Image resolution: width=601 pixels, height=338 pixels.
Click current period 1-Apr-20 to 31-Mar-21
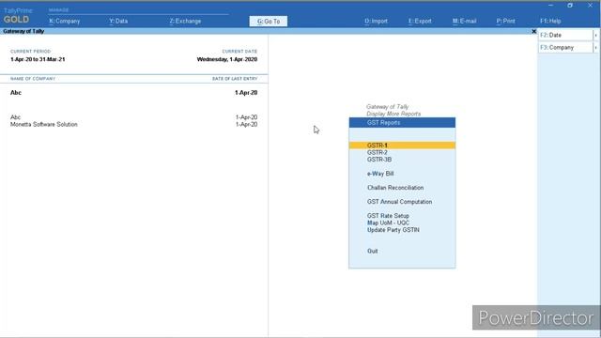coord(38,59)
